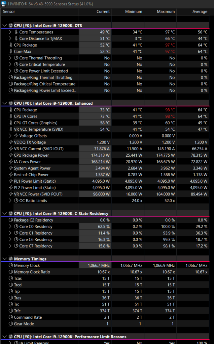214x344 pixels.
Task: Expand the Core Power Limit Exceeded row
Action: 10,71
